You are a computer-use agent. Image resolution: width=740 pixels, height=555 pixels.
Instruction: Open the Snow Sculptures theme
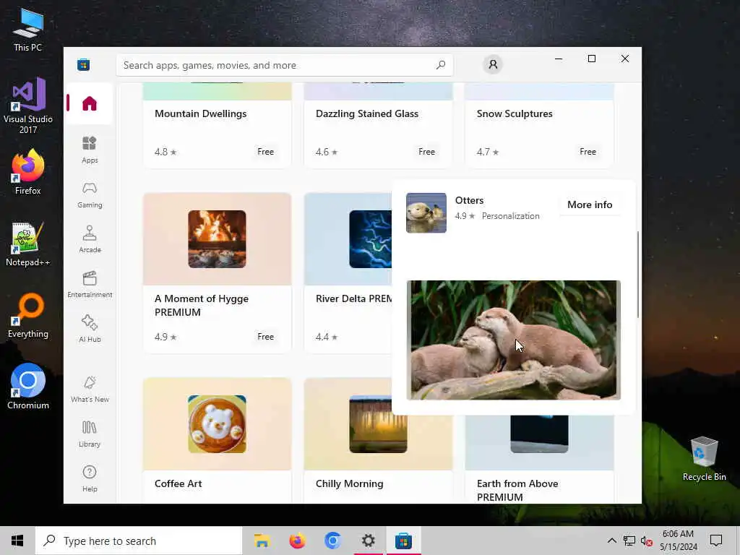point(539,125)
